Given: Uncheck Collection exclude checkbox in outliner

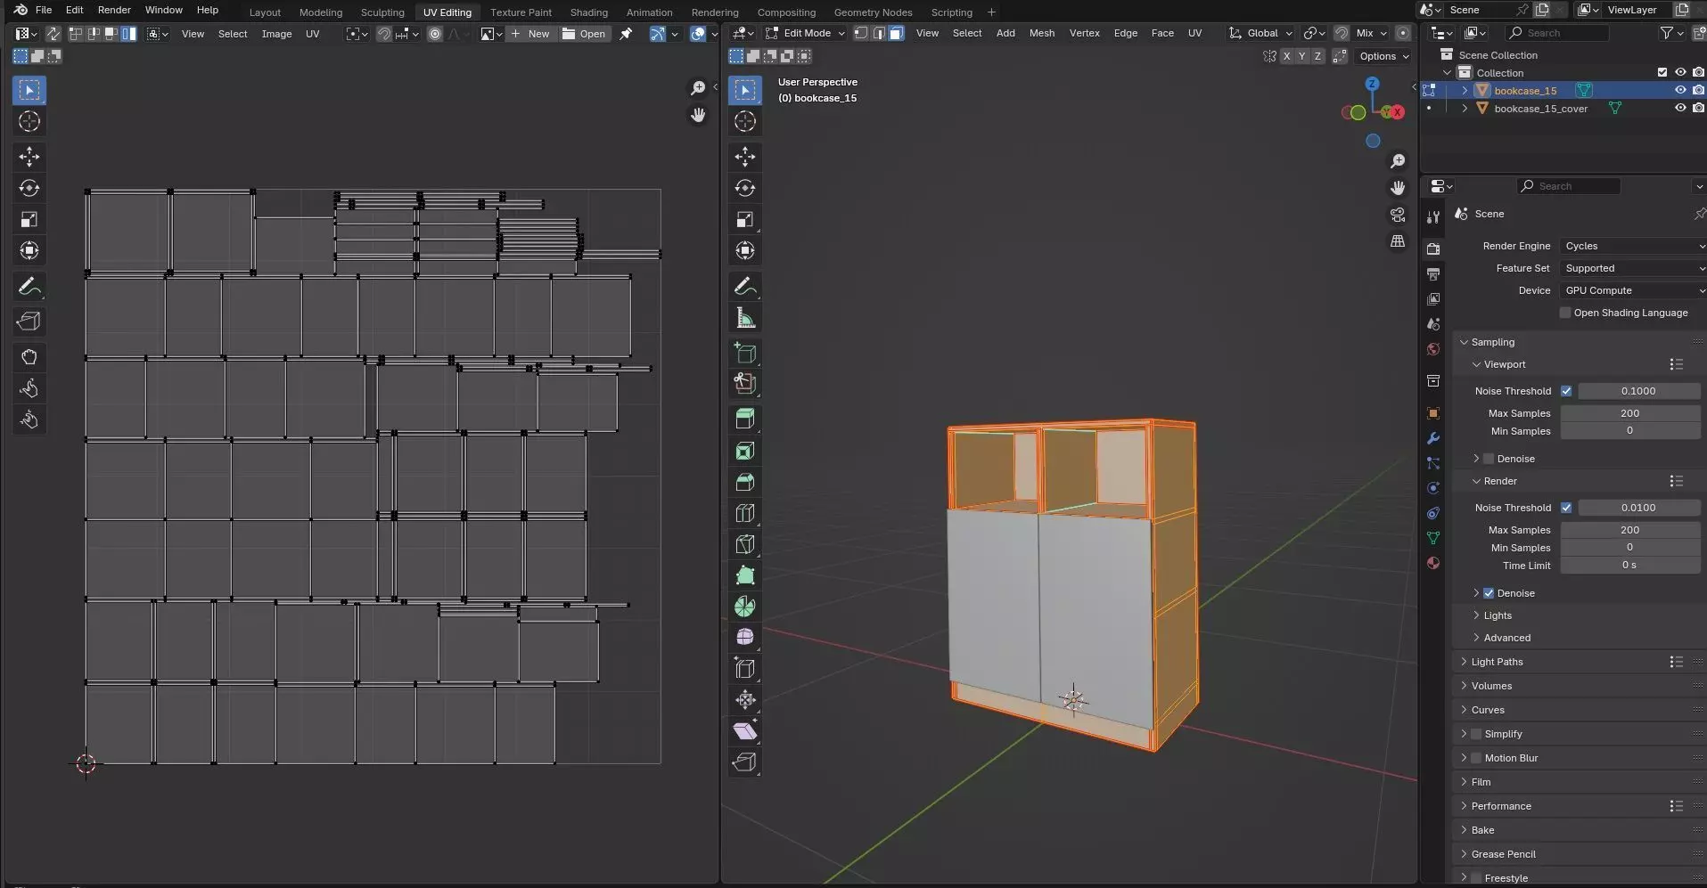Looking at the screenshot, I should click(x=1662, y=72).
